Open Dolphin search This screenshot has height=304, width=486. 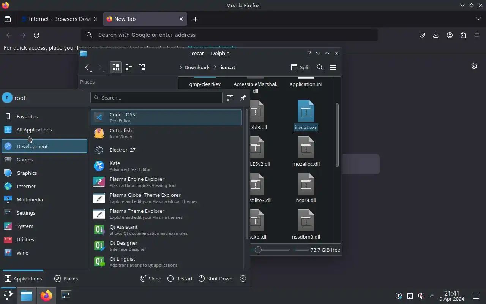[320, 67]
